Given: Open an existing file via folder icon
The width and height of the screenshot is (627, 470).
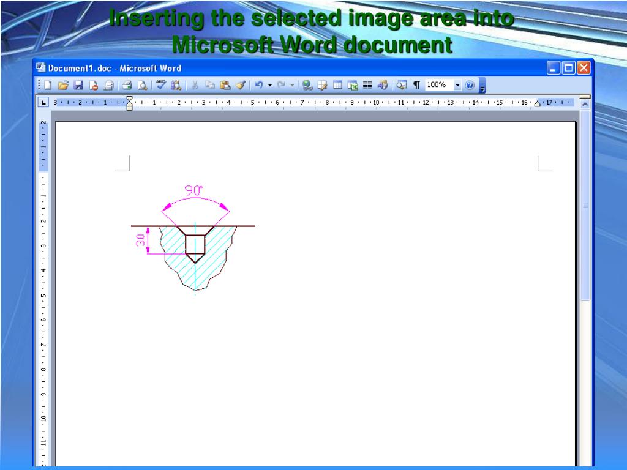Looking at the screenshot, I should coord(63,85).
